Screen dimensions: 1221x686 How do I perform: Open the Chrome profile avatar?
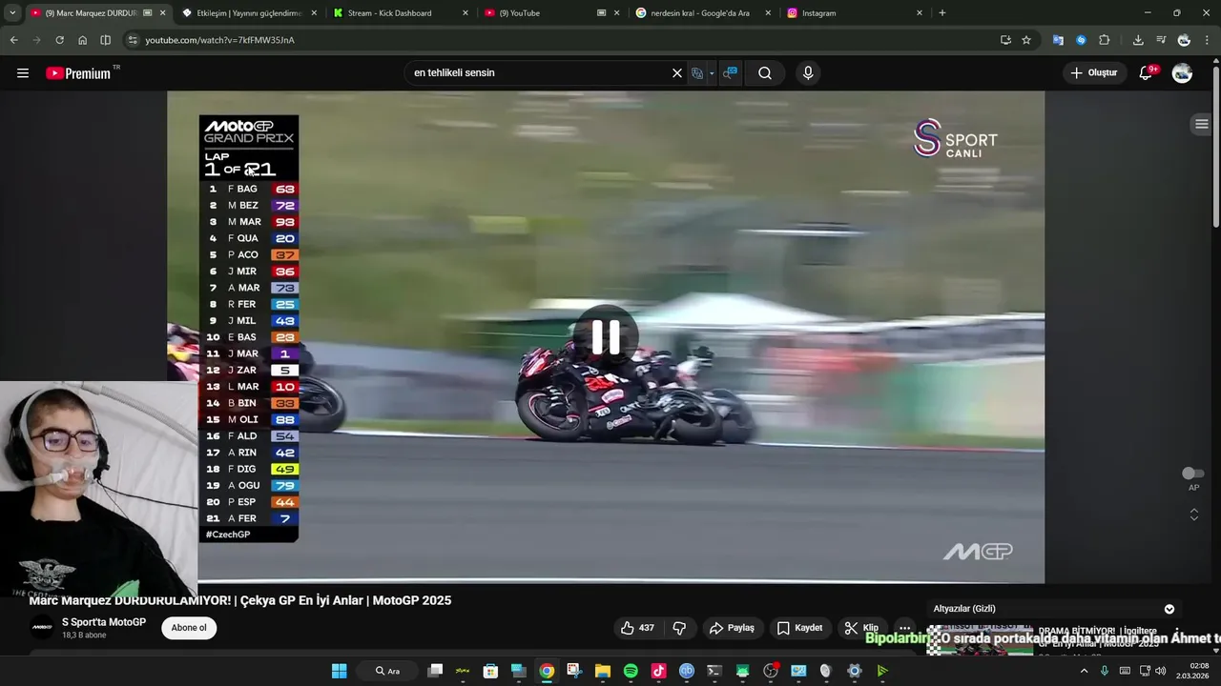coord(1184,40)
